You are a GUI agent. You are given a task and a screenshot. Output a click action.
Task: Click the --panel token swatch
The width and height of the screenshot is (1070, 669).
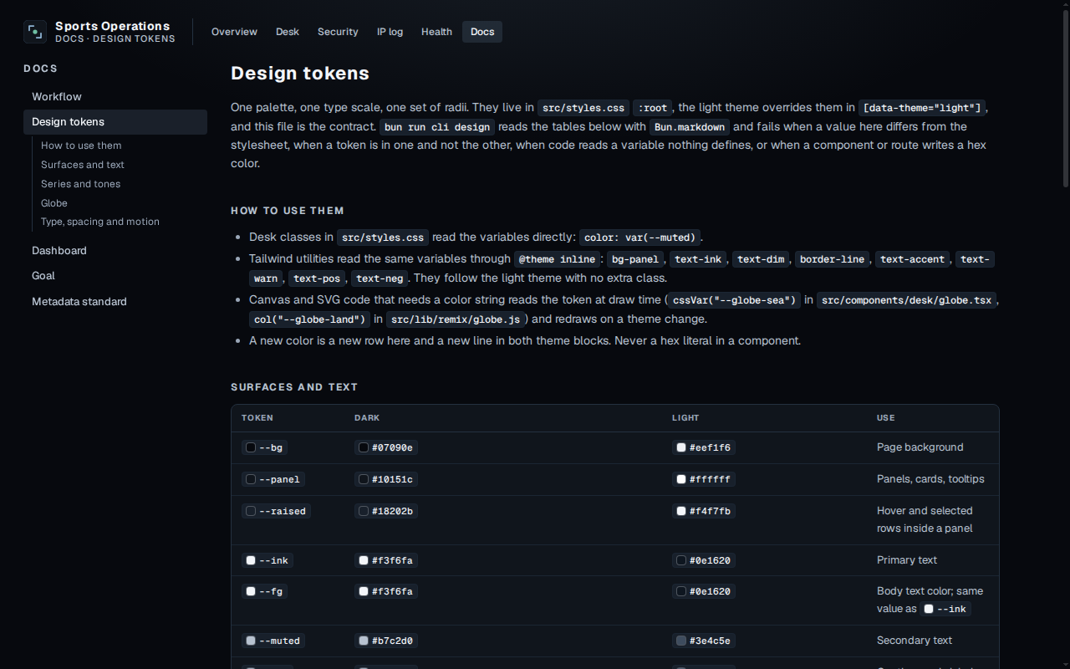251,479
